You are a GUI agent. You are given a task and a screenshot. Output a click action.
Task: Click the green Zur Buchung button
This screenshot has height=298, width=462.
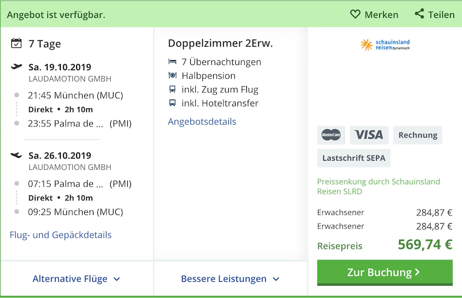coord(385,272)
